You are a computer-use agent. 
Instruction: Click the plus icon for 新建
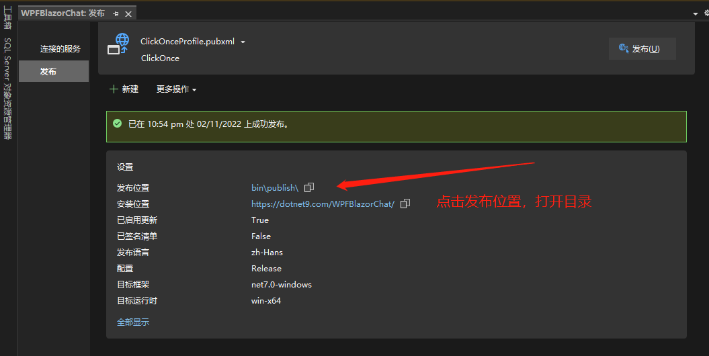coord(114,89)
